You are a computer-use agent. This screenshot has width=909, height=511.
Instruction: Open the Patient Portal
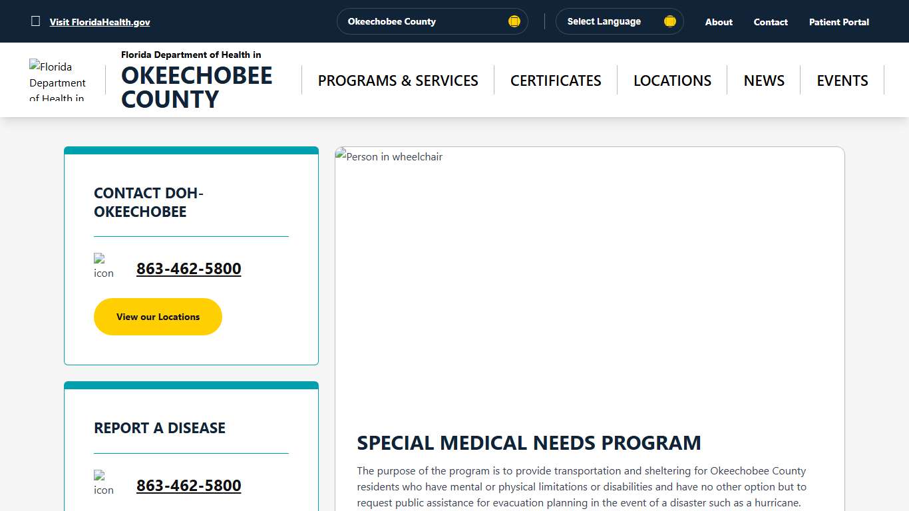coord(838,21)
